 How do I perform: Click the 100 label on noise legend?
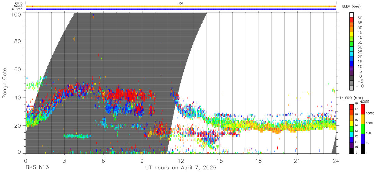[369, 133]
